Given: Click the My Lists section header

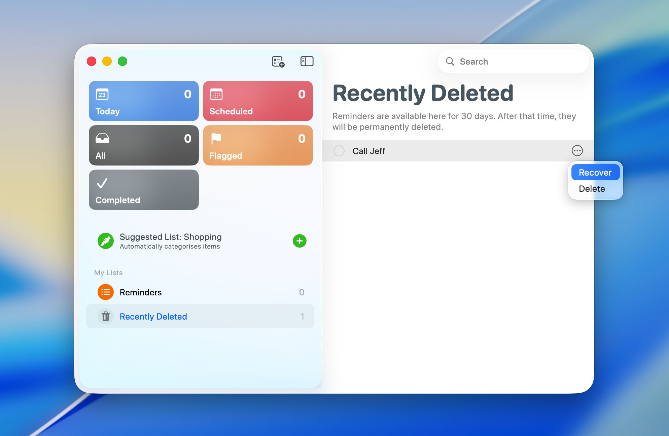Looking at the screenshot, I should click(x=108, y=272).
